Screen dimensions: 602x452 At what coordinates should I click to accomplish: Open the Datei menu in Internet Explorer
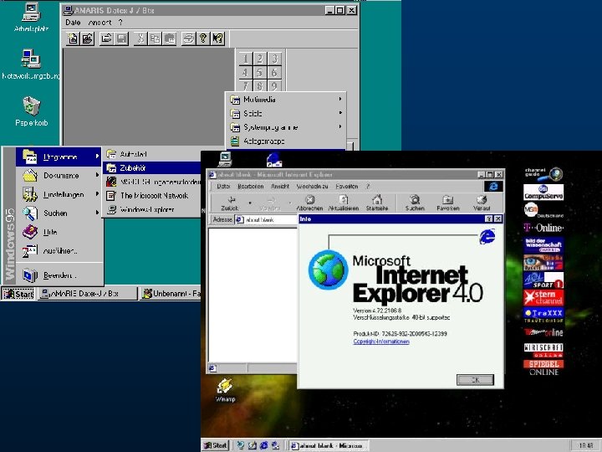pyautogui.click(x=223, y=187)
